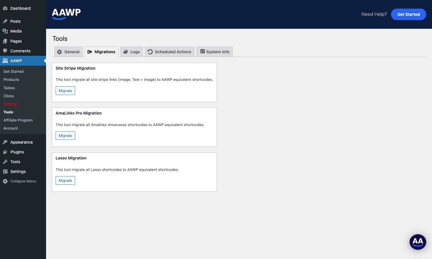Click the Dashboard gauge icon
Image resolution: width=432 pixels, height=259 pixels.
pos(5,8)
